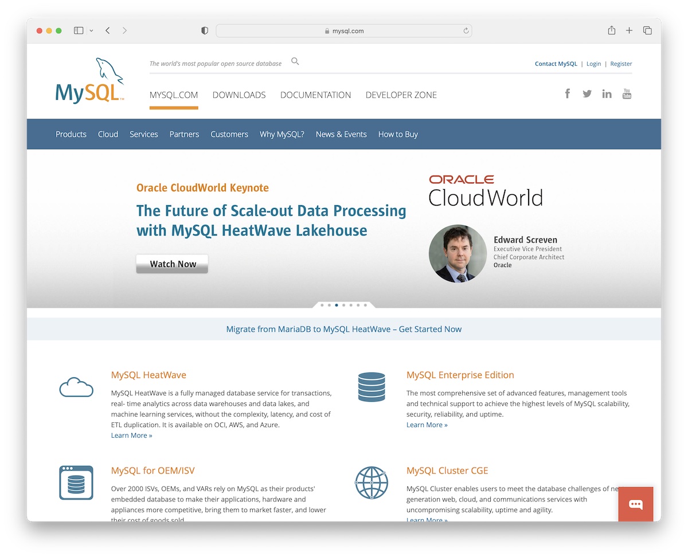The height and width of the screenshot is (557, 688).
Task: Open the Products navigation menu
Action: click(71, 134)
